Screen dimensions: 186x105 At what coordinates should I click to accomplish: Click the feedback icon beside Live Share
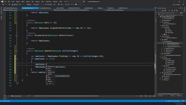pyautogui.click(x=183, y=5)
